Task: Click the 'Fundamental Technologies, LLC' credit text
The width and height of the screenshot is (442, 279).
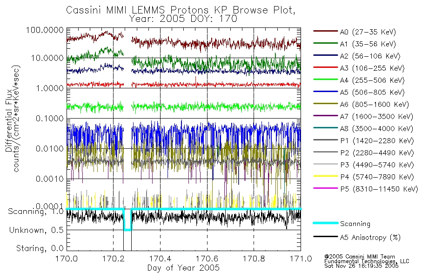Action: 367,261
